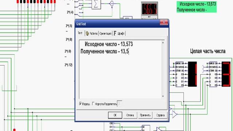Click the 'Исходное число - 13,573' line in dialog
The image size is (233, 131).
tap(108, 44)
